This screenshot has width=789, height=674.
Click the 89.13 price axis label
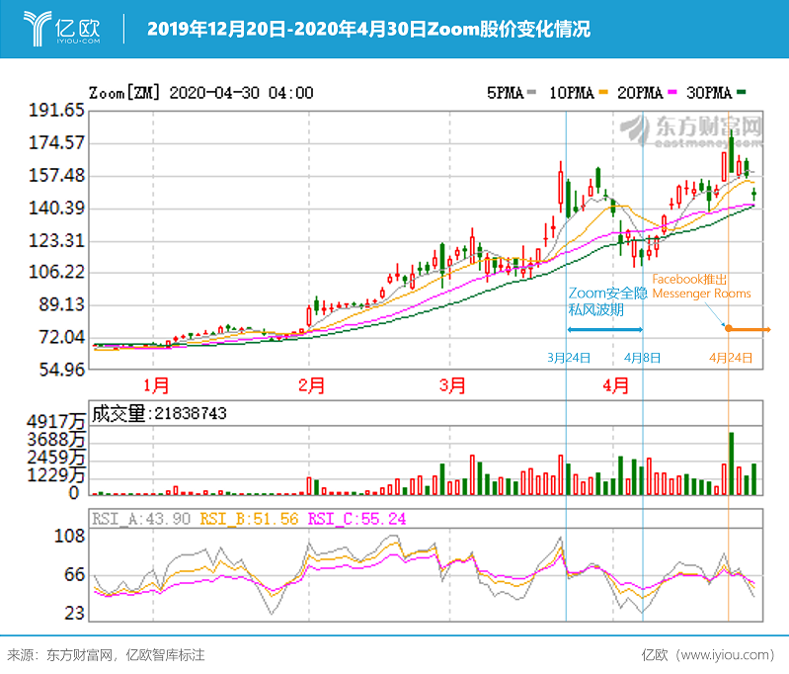coord(61,304)
